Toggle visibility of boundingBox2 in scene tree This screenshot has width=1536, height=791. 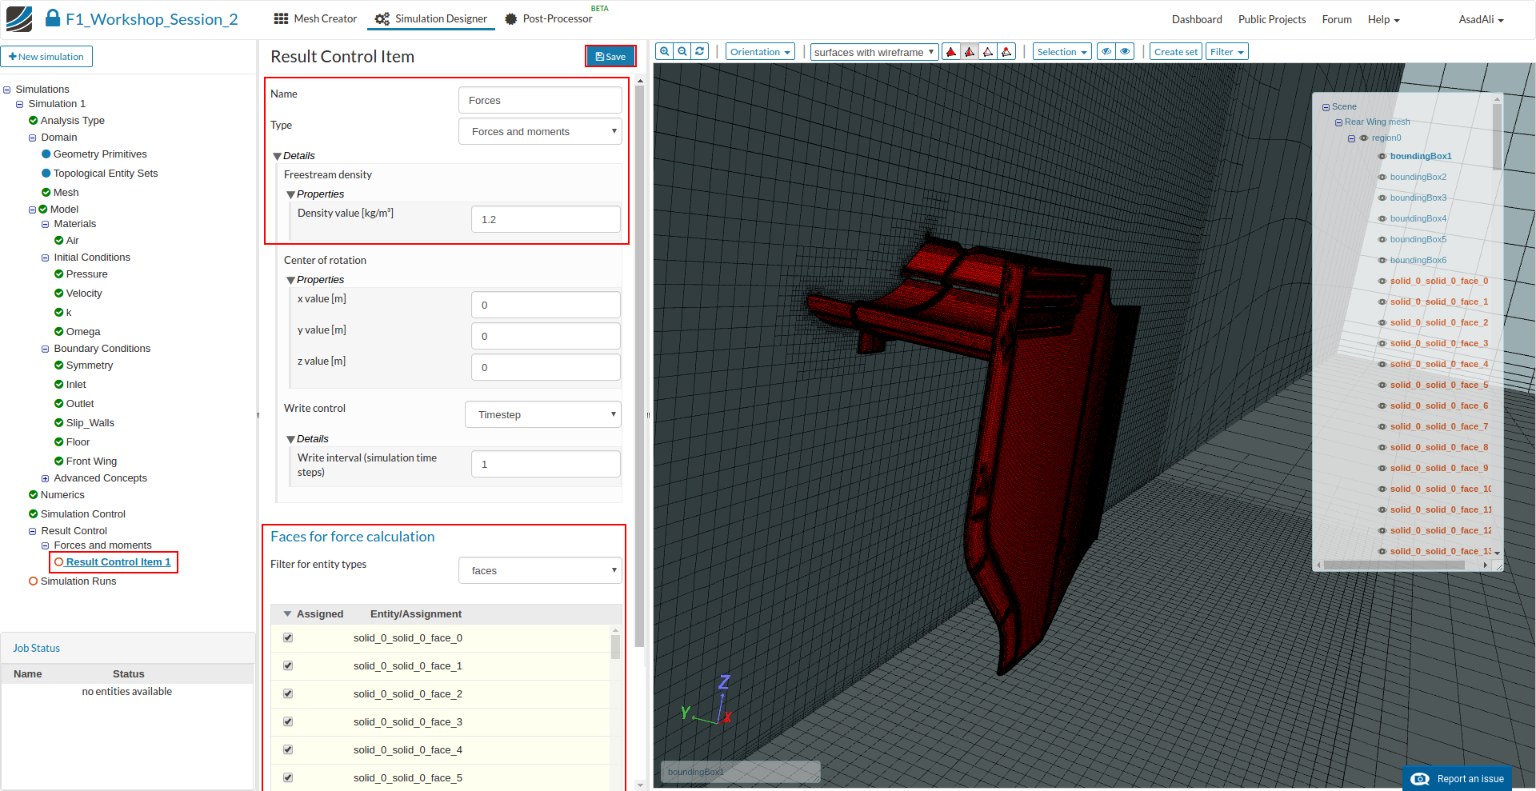click(x=1382, y=178)
